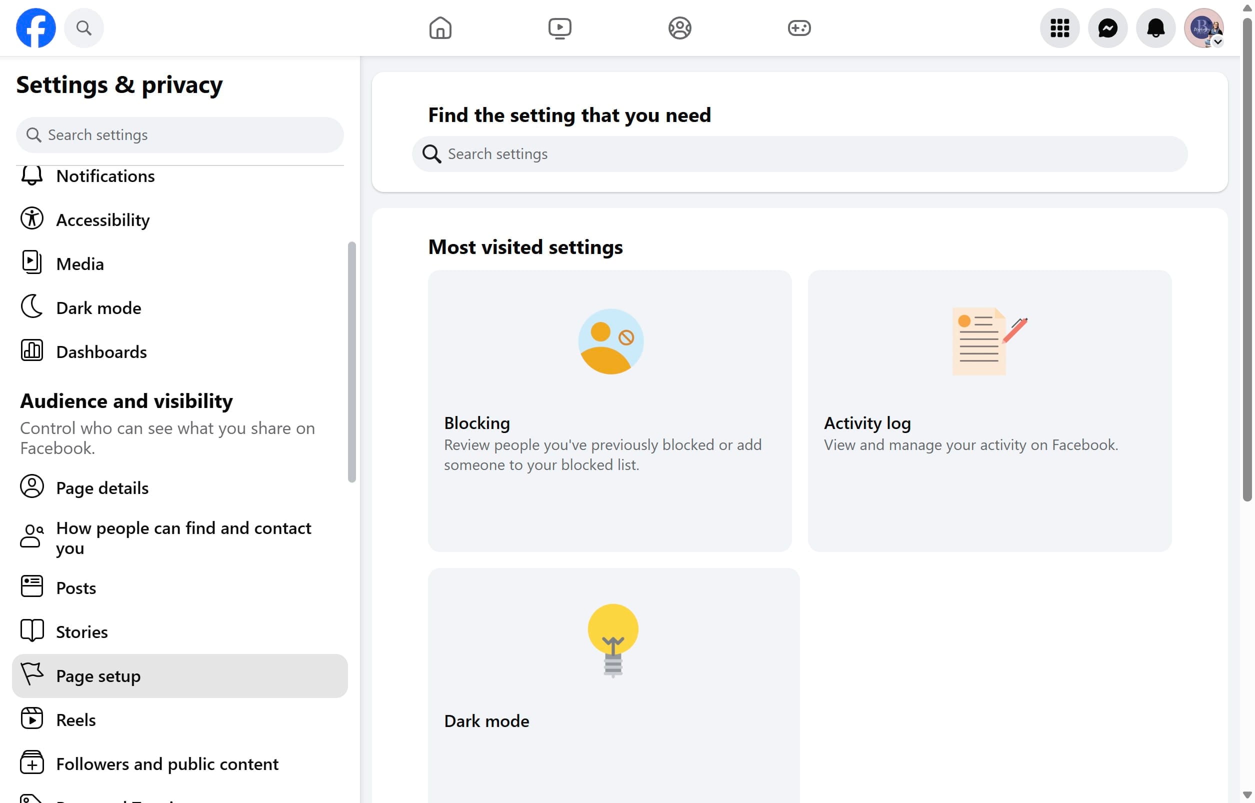
Task: Open the Blocking settings card
Action: [609, 411]
